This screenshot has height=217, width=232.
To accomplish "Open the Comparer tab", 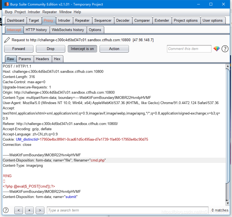I will point(142,20).
